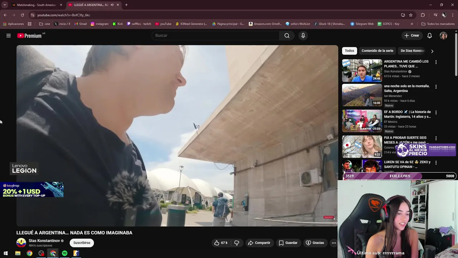This screenshot has height=258, width=458.
Task: Open Gmail bookmark
Action: click(80, 24)
